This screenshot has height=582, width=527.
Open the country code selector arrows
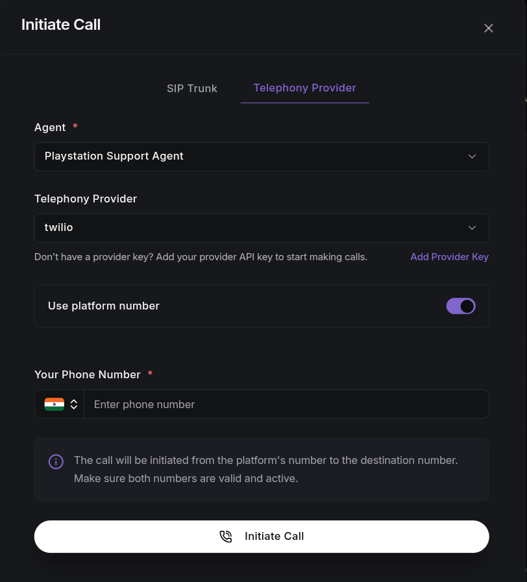point(74,404)
